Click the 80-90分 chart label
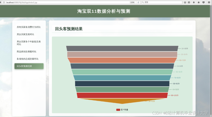 coord(176,83)
